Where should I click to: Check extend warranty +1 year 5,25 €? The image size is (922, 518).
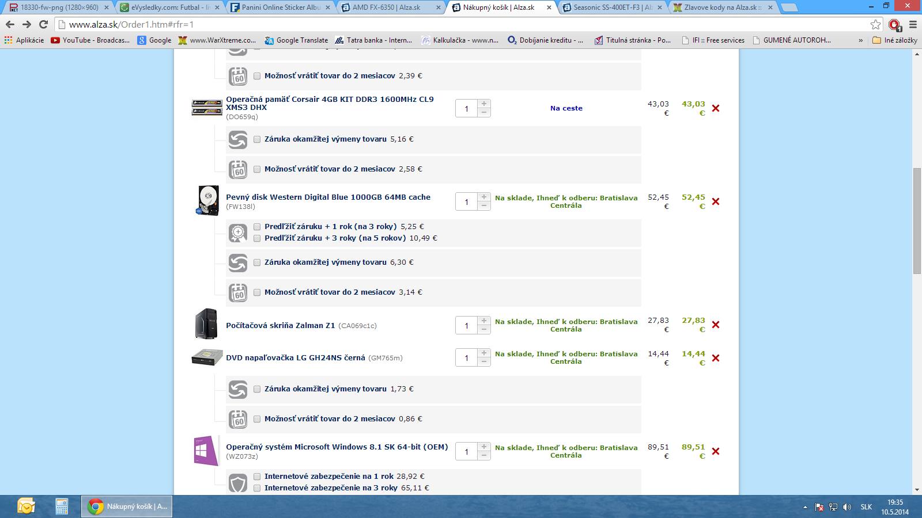click(257, 227)
